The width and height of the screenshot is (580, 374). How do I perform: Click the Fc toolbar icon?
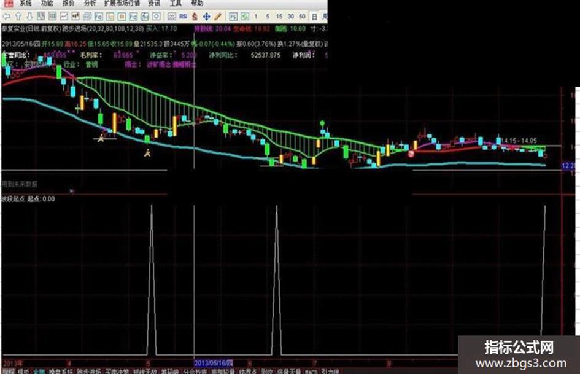pos(98,17)
